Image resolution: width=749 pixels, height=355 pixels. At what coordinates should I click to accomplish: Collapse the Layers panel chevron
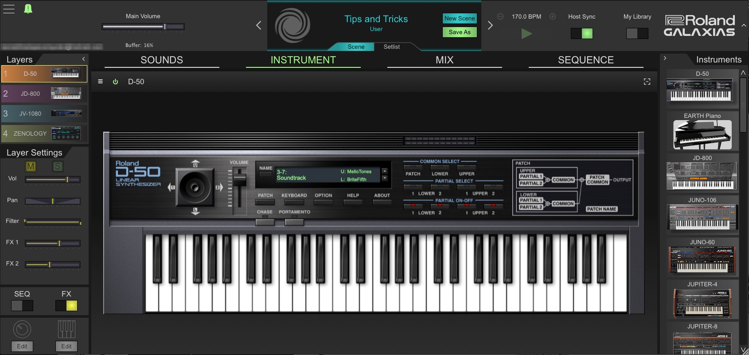click(83, 59)
